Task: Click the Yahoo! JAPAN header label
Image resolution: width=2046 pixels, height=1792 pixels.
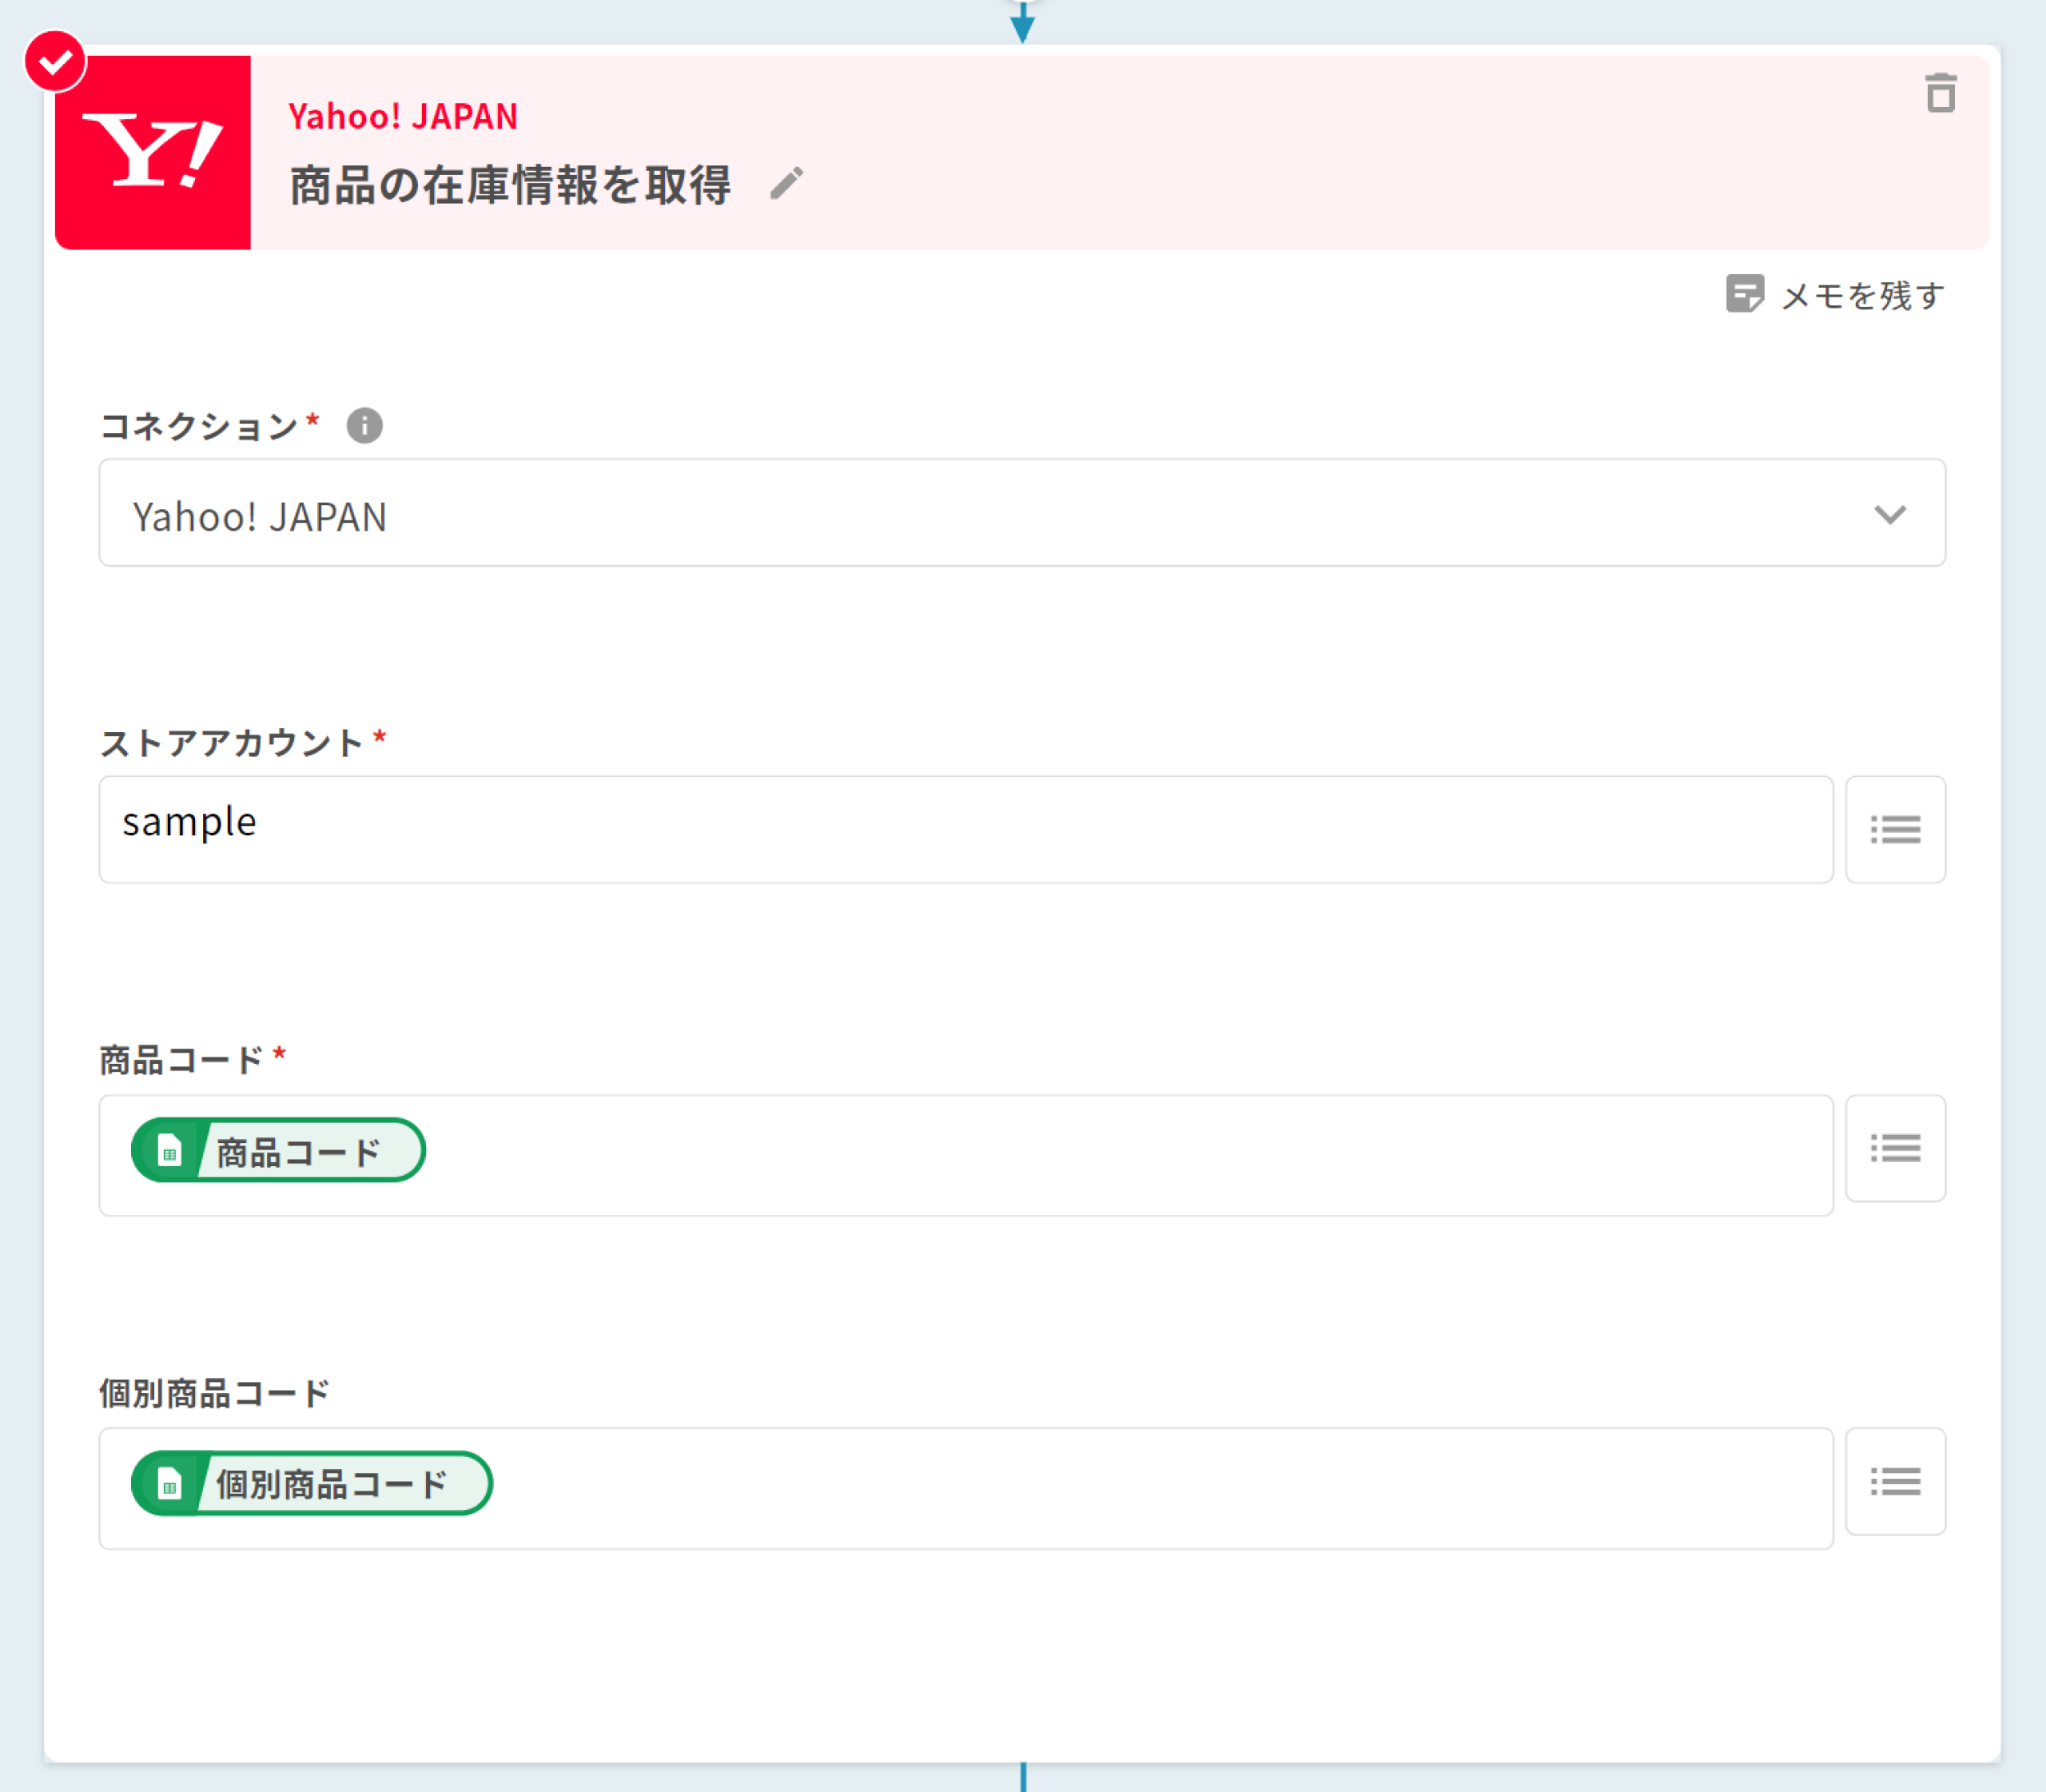Action: 403,117
